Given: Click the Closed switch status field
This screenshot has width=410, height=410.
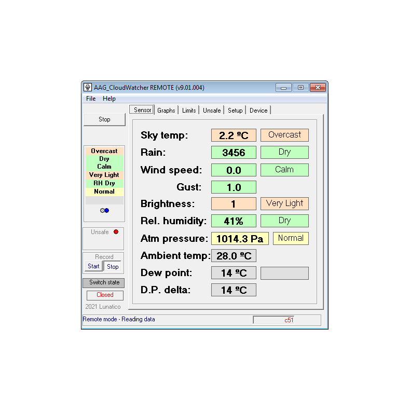Looking at the screenshot, I should (105, 295).
